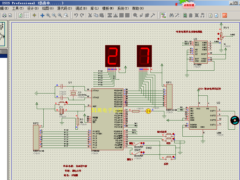
Task: Click the Undo arrow icon
Action: (x=76, y=15)
